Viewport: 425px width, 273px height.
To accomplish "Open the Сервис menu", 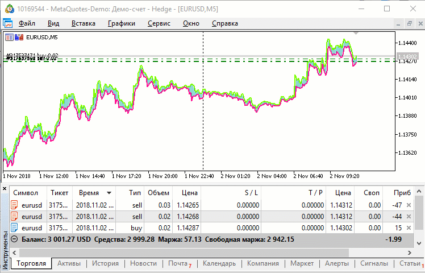I will tap(159, 23).
